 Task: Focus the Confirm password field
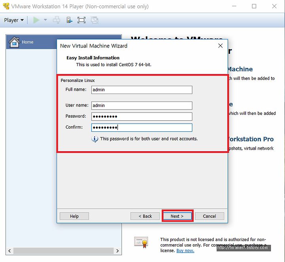click(x=142, y=127)
